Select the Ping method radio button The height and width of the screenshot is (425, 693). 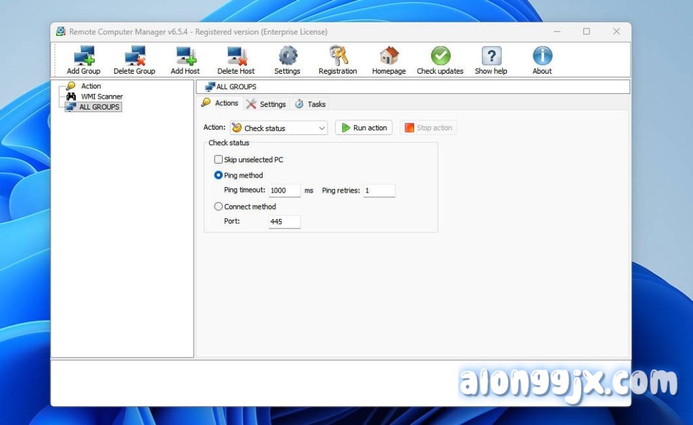[219, 175]
